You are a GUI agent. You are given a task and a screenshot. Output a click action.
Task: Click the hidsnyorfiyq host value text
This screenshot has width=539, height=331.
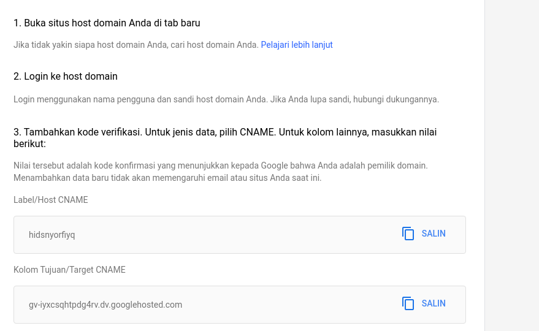(52, 235)
